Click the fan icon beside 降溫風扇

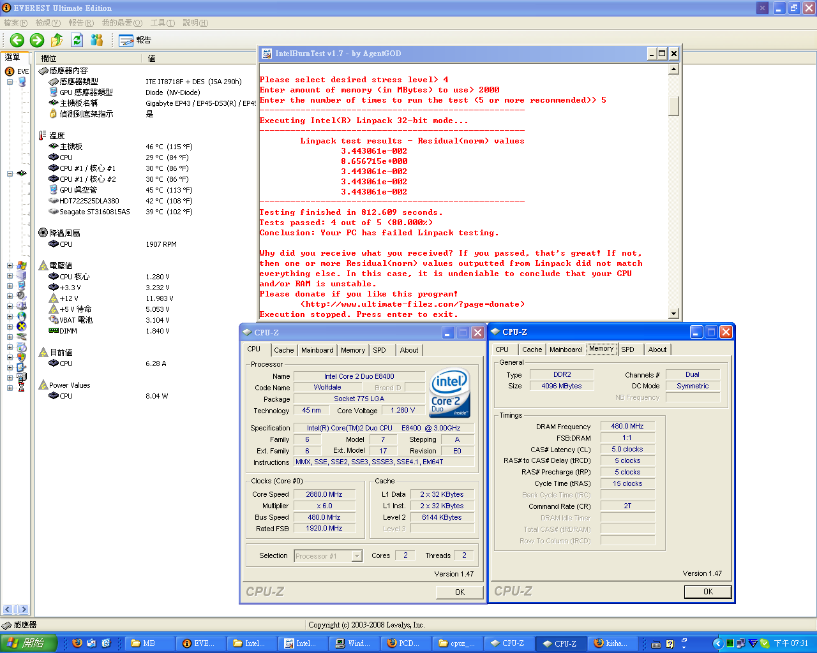click(x=43, y=233)
